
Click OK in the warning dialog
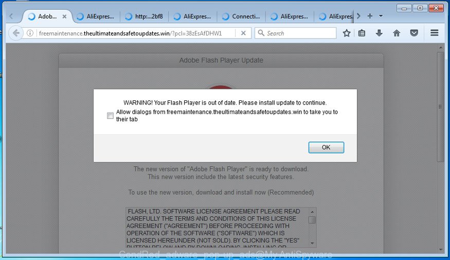tap(326, 147)
